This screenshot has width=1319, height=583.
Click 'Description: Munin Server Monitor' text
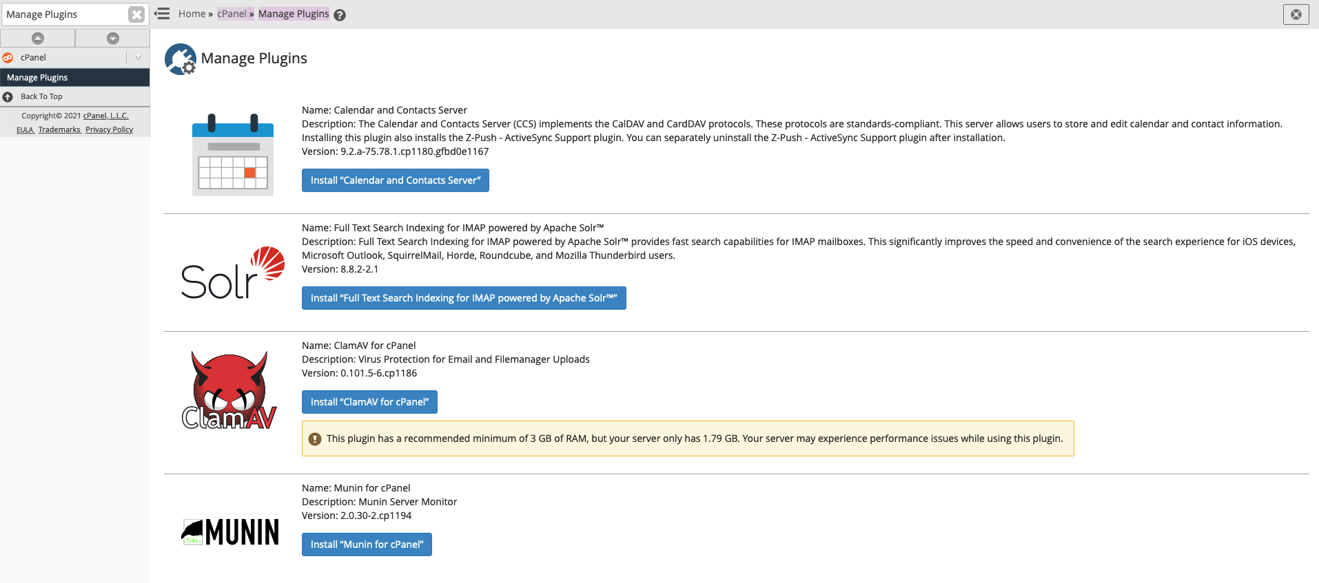pos(380,502)
